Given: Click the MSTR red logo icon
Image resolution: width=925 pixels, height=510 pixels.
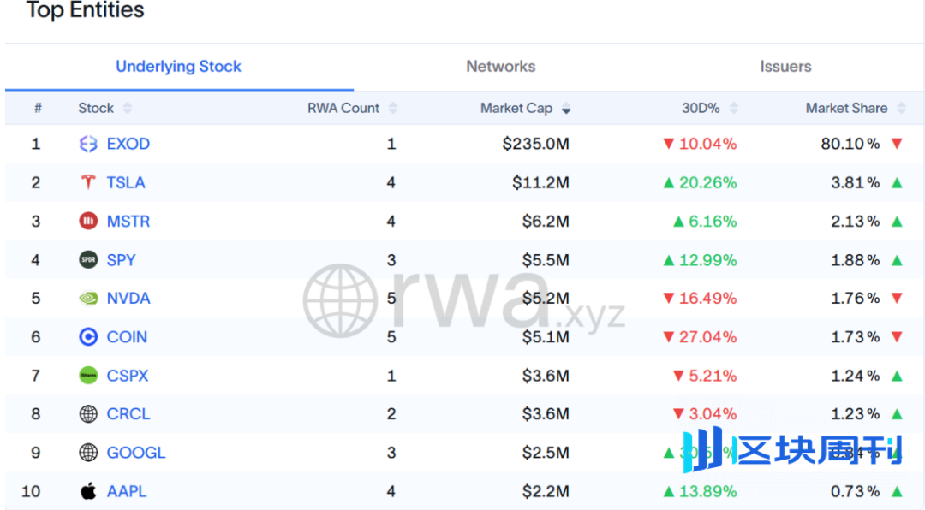Looking at the screenshot, I should 88,221.
